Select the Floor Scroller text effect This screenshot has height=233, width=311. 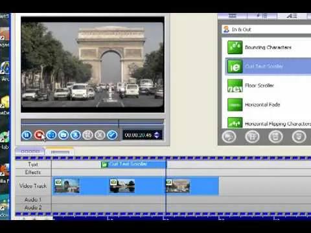[x=268, y=85]
